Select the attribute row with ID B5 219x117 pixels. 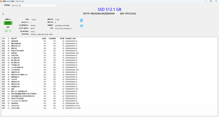pyautogui.click(x=109, y=82)
